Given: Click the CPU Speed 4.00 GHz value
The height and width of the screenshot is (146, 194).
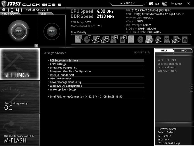Looking at the screenshot, I should [105, 11].
